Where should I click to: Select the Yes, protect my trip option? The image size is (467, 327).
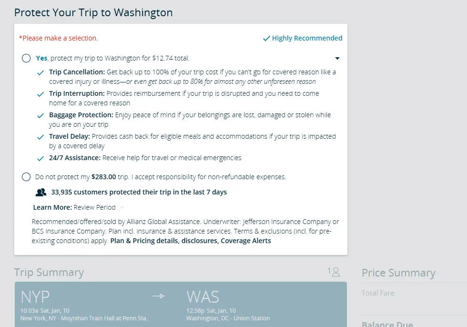click(x=26, y=58)
